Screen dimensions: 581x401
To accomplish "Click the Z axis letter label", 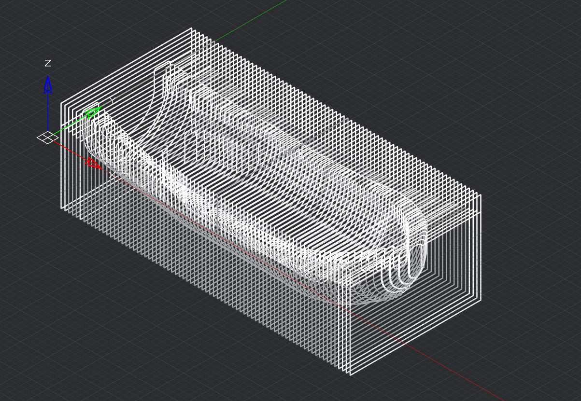I will point(48,63).
